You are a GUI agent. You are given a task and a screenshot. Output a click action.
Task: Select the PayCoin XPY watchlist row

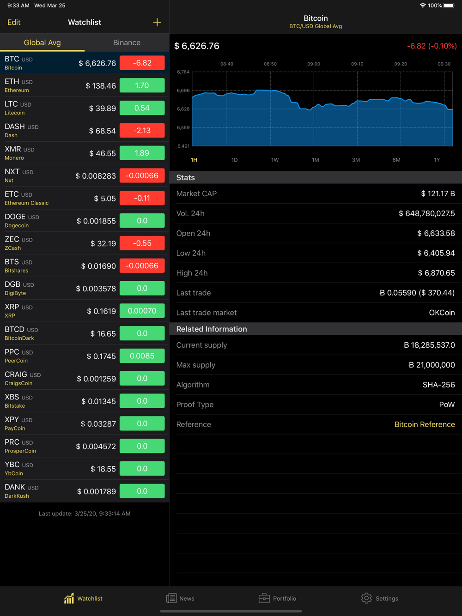85,423
